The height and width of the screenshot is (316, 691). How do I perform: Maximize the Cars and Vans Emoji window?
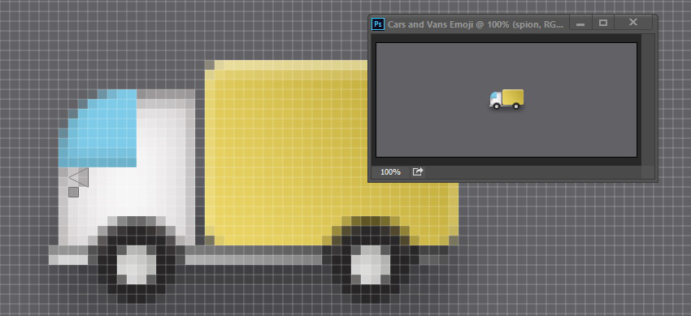point(603,23)
